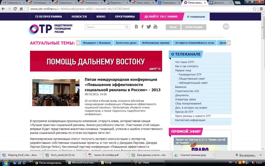
Task: Switch to the Пресс-матер browser tab
Action: pos(143,3)
